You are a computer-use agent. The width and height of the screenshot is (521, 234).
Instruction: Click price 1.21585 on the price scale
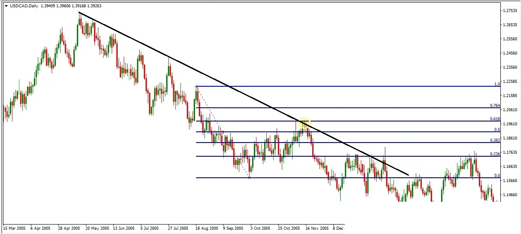pos(511,95)
